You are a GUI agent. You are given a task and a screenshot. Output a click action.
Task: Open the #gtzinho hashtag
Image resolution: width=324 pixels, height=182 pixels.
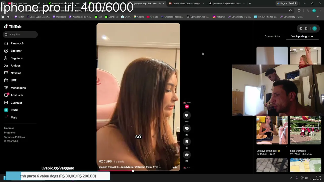[x=140, y=167]
